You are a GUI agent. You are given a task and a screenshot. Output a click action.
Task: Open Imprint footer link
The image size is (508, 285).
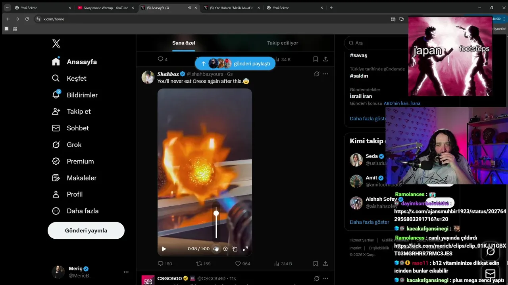[x=356, y=248]
